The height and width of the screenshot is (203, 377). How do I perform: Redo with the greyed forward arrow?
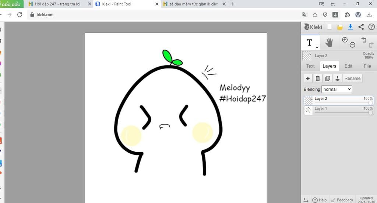pos(371,45)
